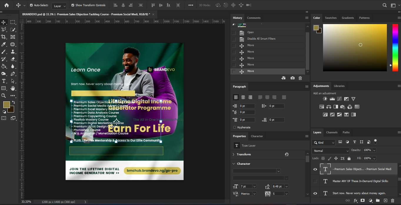This screenshot has width=401, height=205.
Task: Hide the Premium Sales Objection text layer
Action: 315,169
